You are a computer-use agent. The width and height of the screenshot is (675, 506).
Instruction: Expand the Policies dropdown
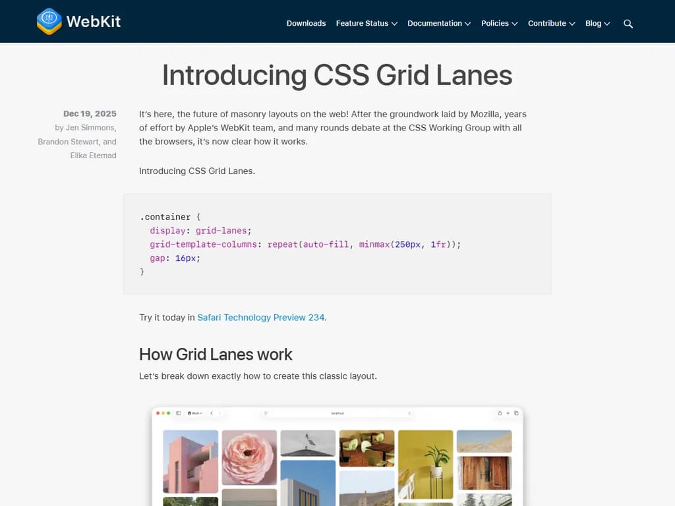click(499, 23)
